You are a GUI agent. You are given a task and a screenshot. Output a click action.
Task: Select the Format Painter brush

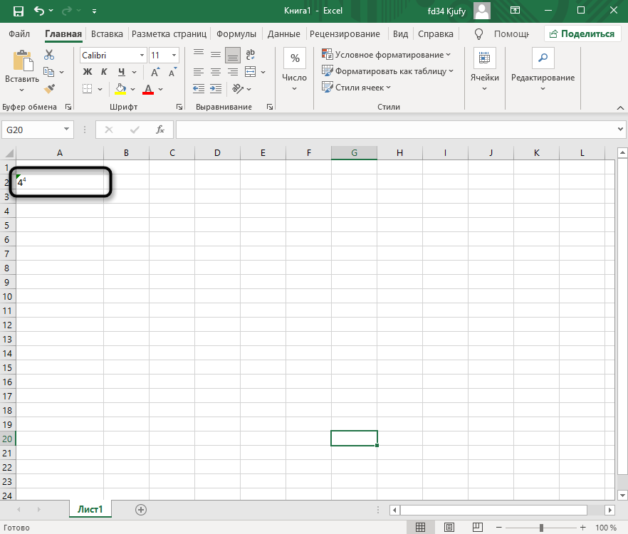(x=49, y=89)
